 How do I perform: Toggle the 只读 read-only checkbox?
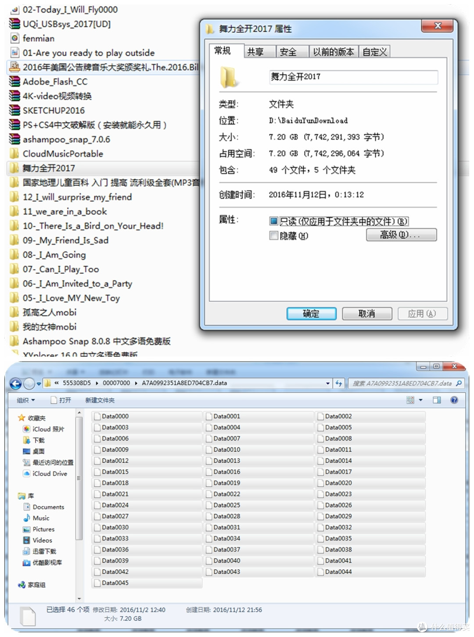coord(273,221)
